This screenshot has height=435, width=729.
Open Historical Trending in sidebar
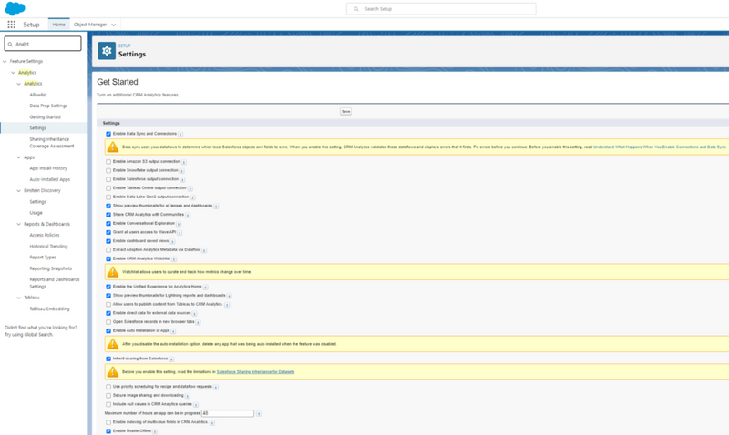48,246
